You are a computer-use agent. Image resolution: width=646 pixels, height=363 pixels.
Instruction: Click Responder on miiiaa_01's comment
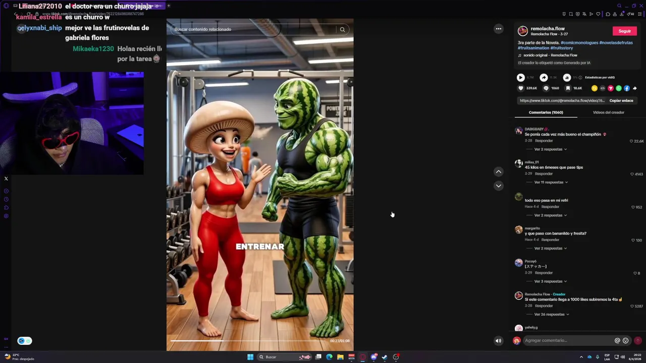coord(544,174)
